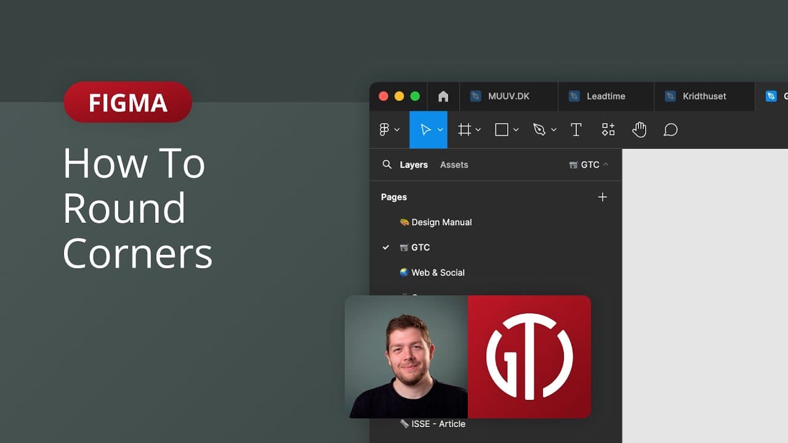Grab the Hand tool
Viewport: 788px width, 443px height.
[x=639, y=130]
